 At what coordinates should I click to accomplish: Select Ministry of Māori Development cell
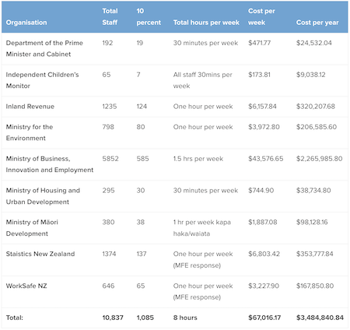32,228
